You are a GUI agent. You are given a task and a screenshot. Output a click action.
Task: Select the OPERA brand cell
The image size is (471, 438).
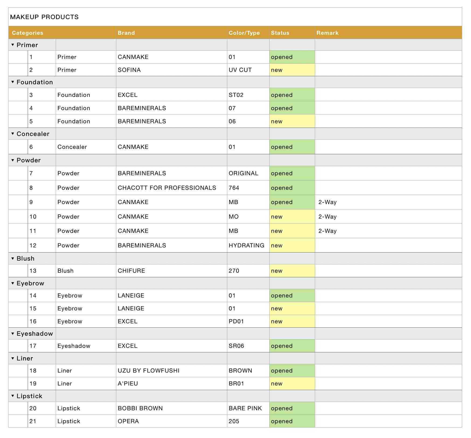pos(172,421)
